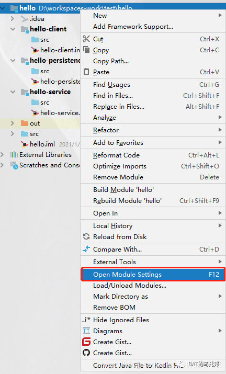The height and width of the screenshot is (374, 226).
Task: Collapse the hello-client module node
Action: [x=13, y=29]
